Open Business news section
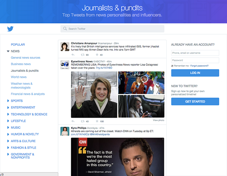The image size is (227, 176). pos(21,64)
